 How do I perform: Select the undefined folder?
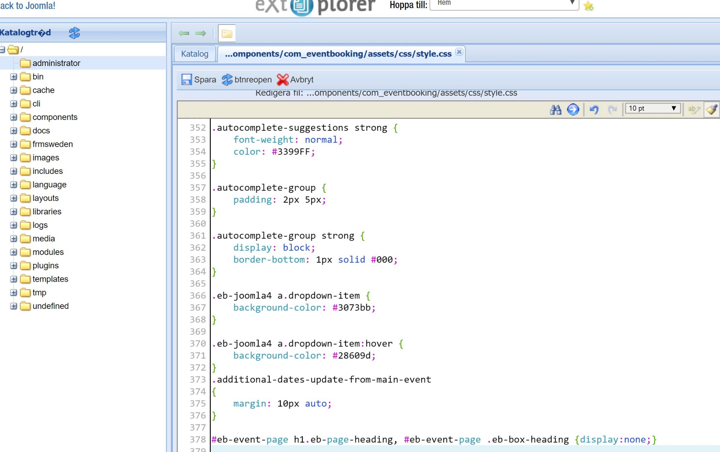51,306
